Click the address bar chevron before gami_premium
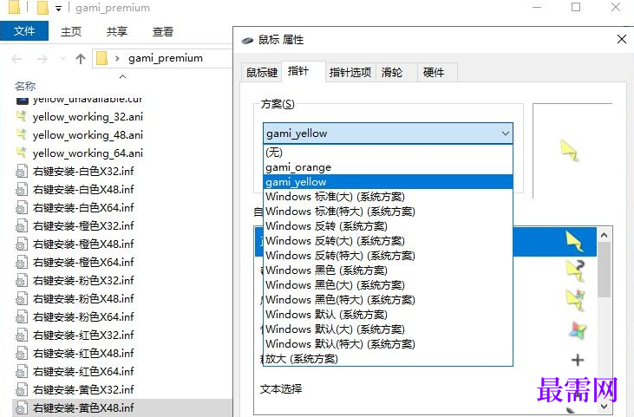This screenshot has height=417, width=634. [x=117, y=59]
